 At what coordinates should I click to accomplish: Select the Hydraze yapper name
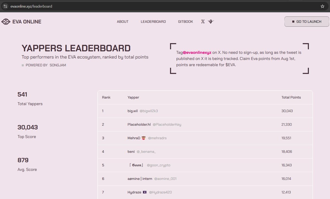point(134,192)
